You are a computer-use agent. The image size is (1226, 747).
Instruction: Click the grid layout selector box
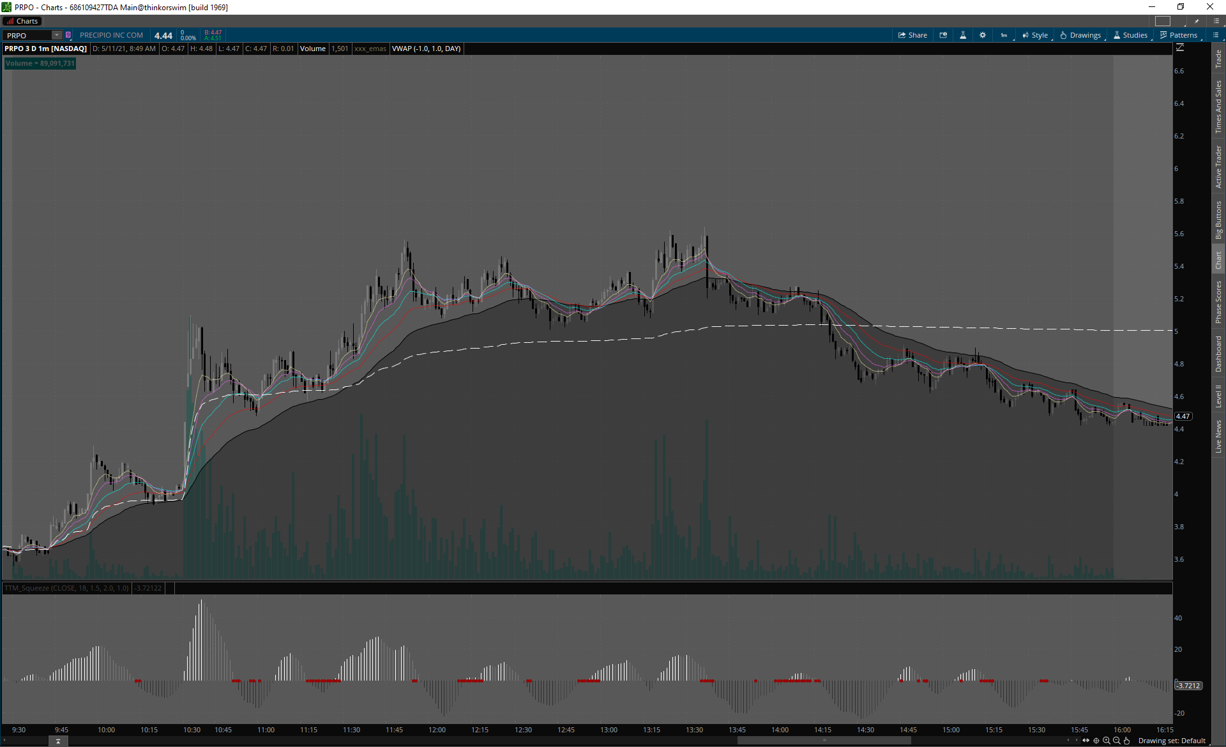[x=1163, y=21]
